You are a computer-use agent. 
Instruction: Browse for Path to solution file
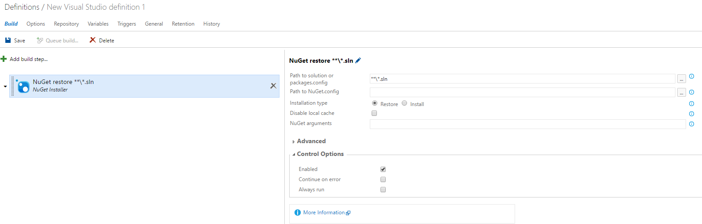pos(682,79)
